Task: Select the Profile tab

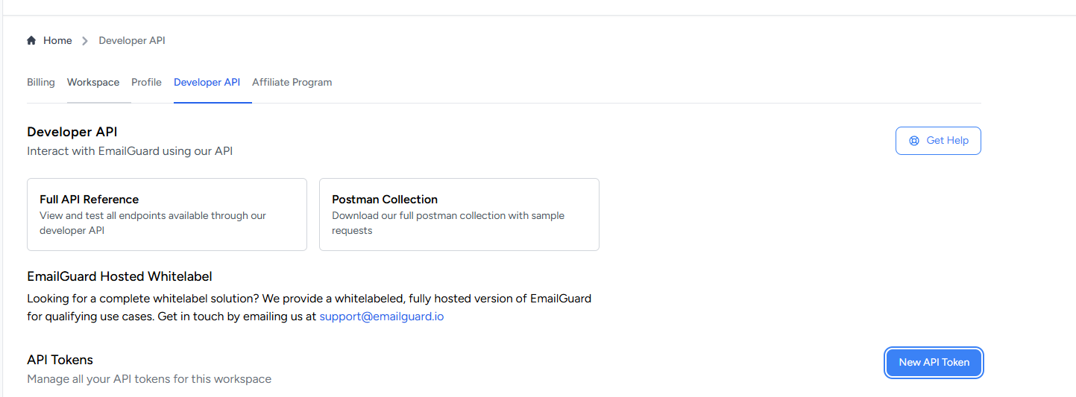Action: tap(146, 82)
